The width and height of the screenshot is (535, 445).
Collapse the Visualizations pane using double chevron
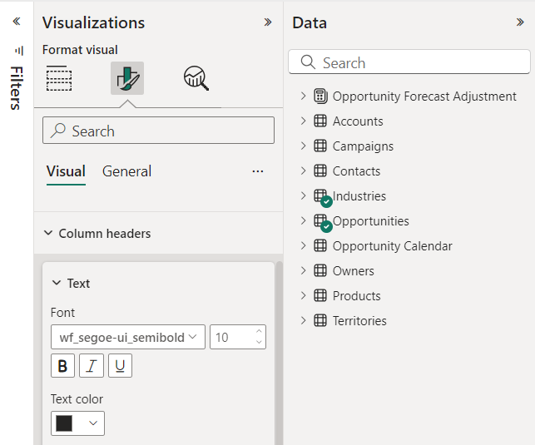click(x=268, y=22)
